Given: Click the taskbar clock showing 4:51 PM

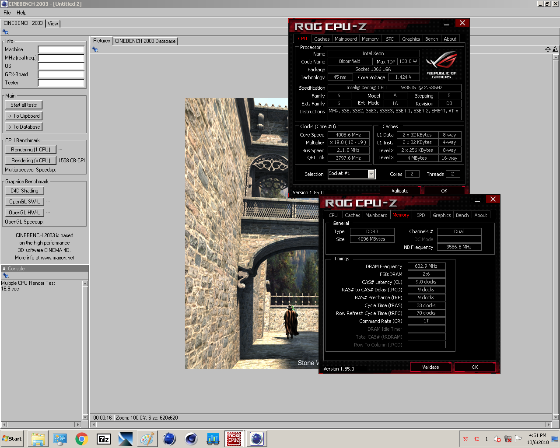Looking at the screenshot, I should (x=538, y=435).
